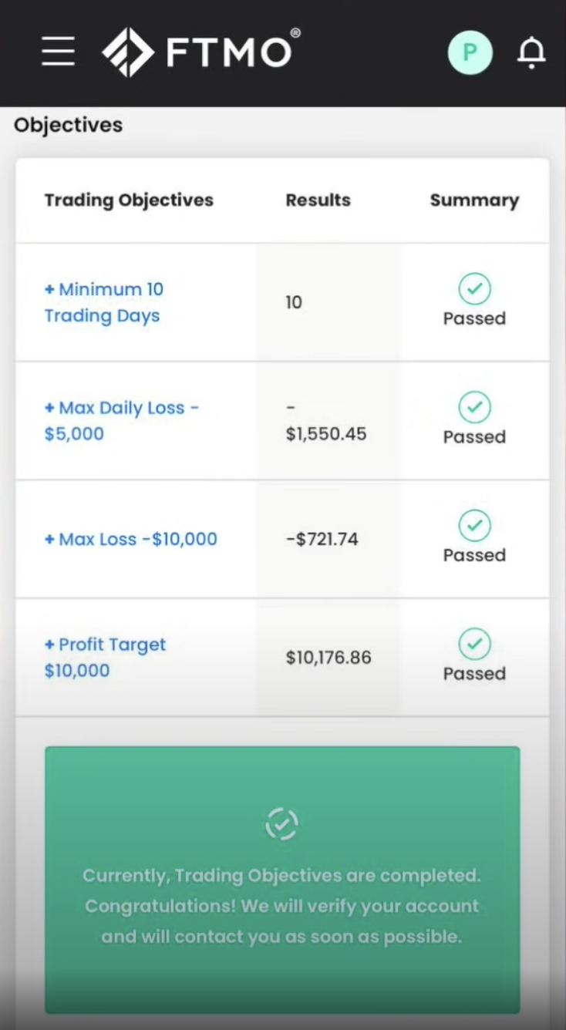Click the $10,176.86 profit result value
566x1030 pixels.
click(x=328, y=658)
